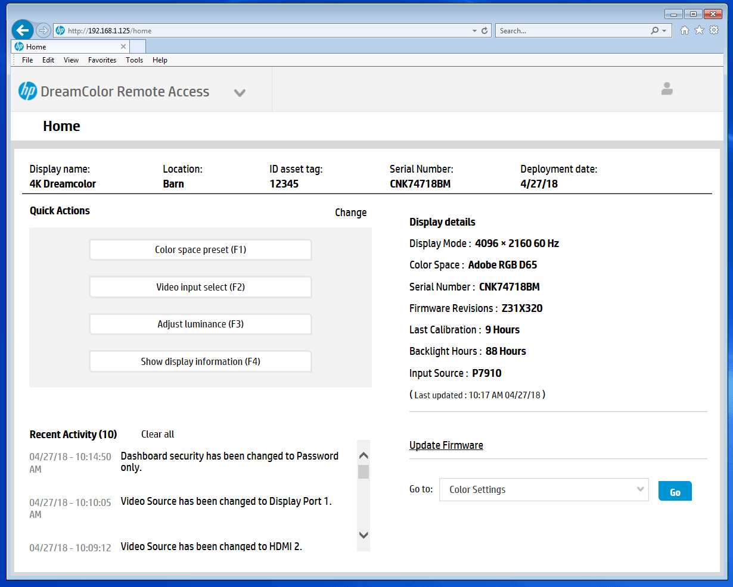Click the "04/27/18 - 10:10:05 AM" activity timestamp
Screen dimensions: 733x587
(70, 508)
